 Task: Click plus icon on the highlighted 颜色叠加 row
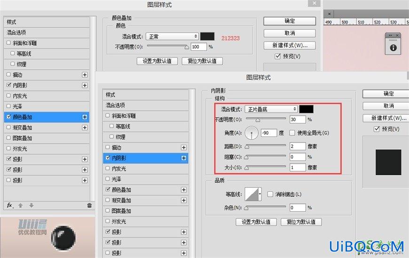[85, 117]
